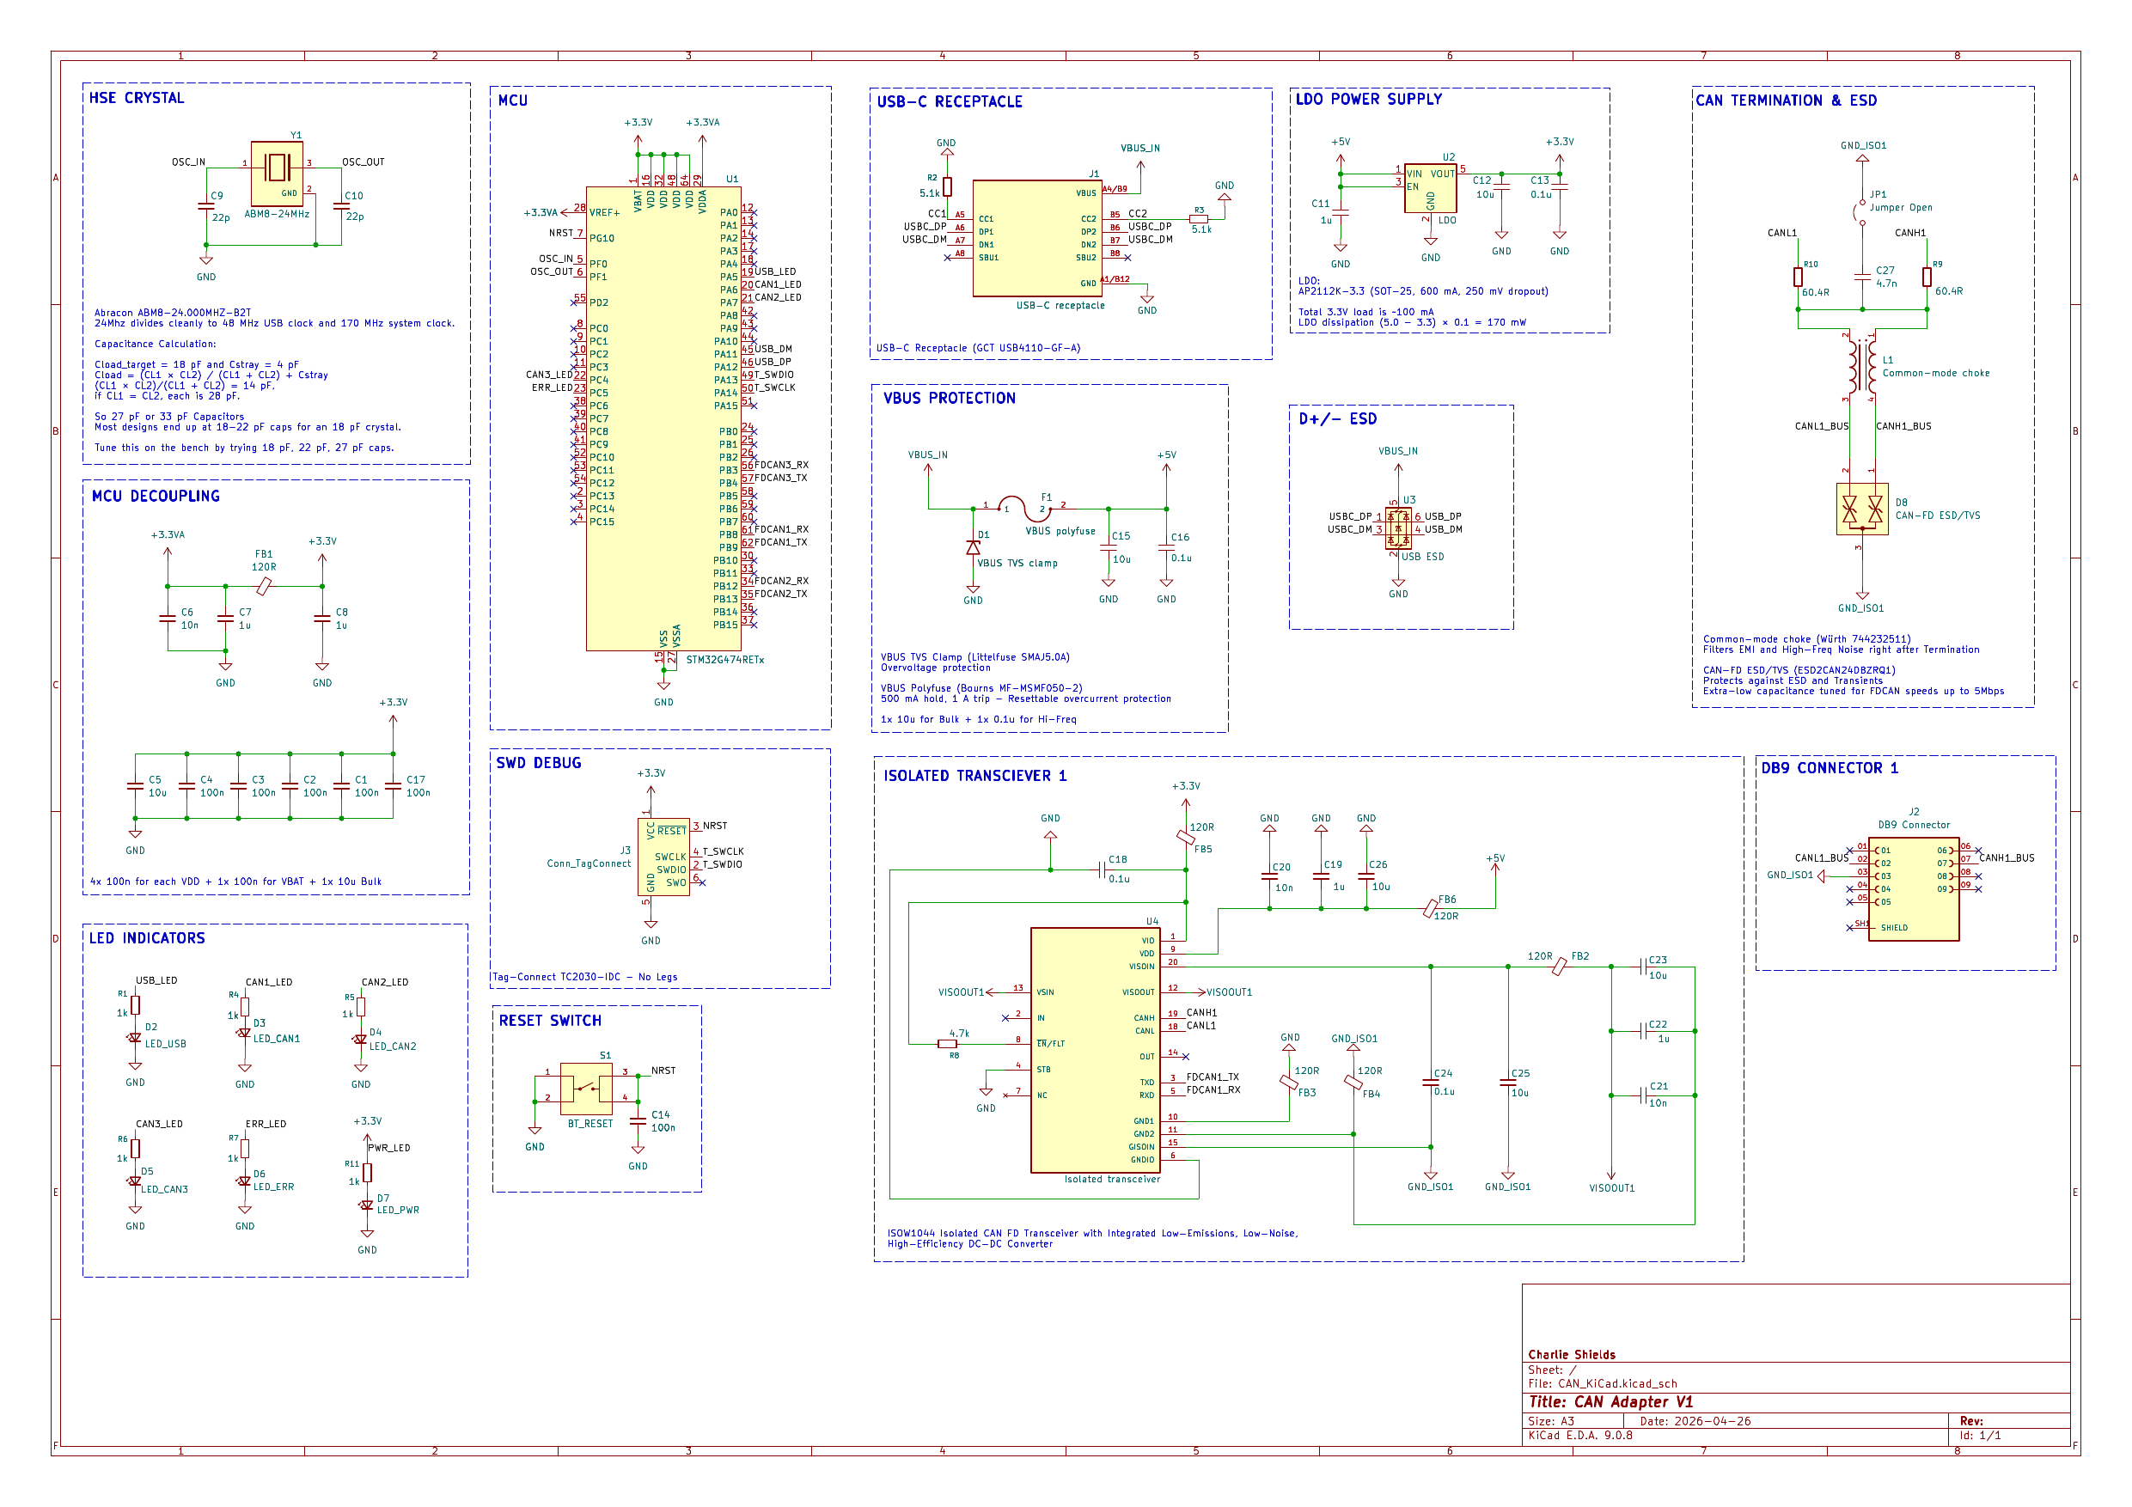
Task: Click the R8 4.7k resistor
Action: pos(947,1044)
